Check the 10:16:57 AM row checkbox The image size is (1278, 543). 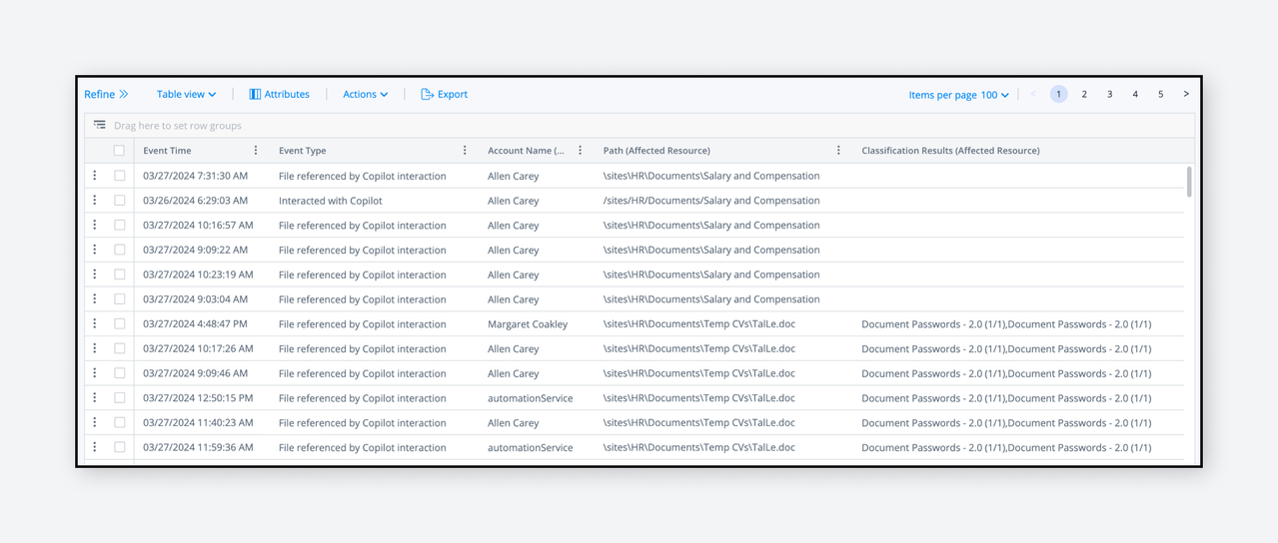click(x=119, y=225)
